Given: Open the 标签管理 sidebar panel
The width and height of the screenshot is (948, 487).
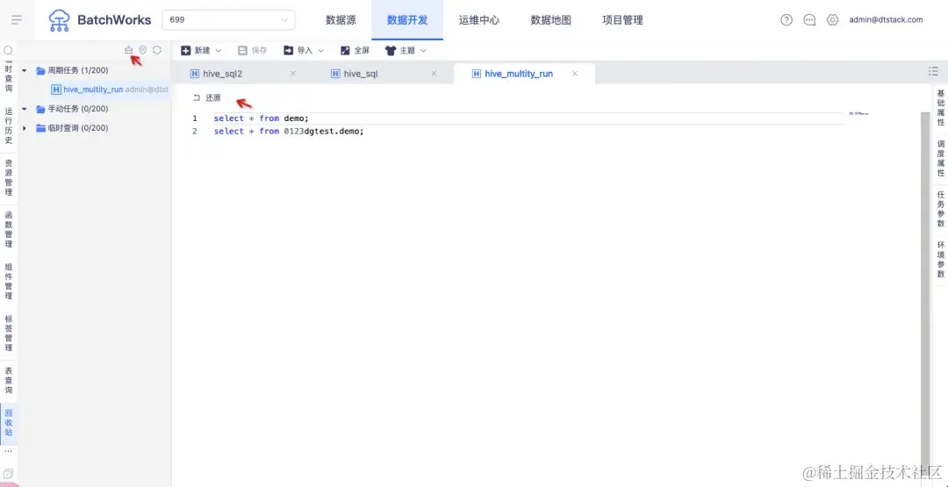Looking at the screenshot, I should click(9, 333).
